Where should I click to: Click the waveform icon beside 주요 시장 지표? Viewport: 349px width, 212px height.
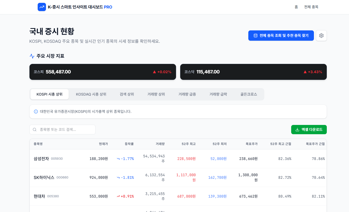coord(32,56)
